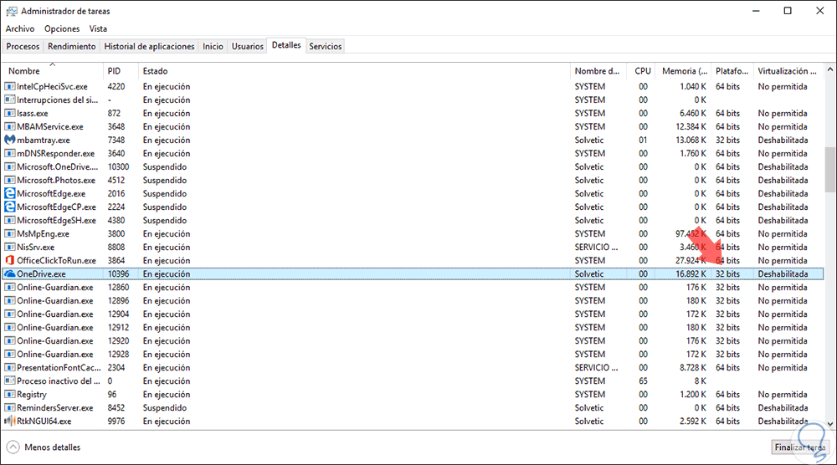Select Online-Guardian.exe with PID 12912
This screenshot has height=465, width=837.
coord(413,327)
